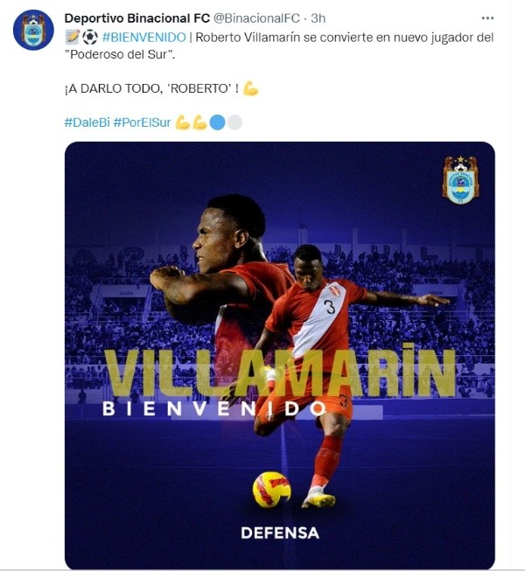This screenshot has height=571, width=525.
Task: Click the memo pencil emoji icon
Action: (72, 37)
